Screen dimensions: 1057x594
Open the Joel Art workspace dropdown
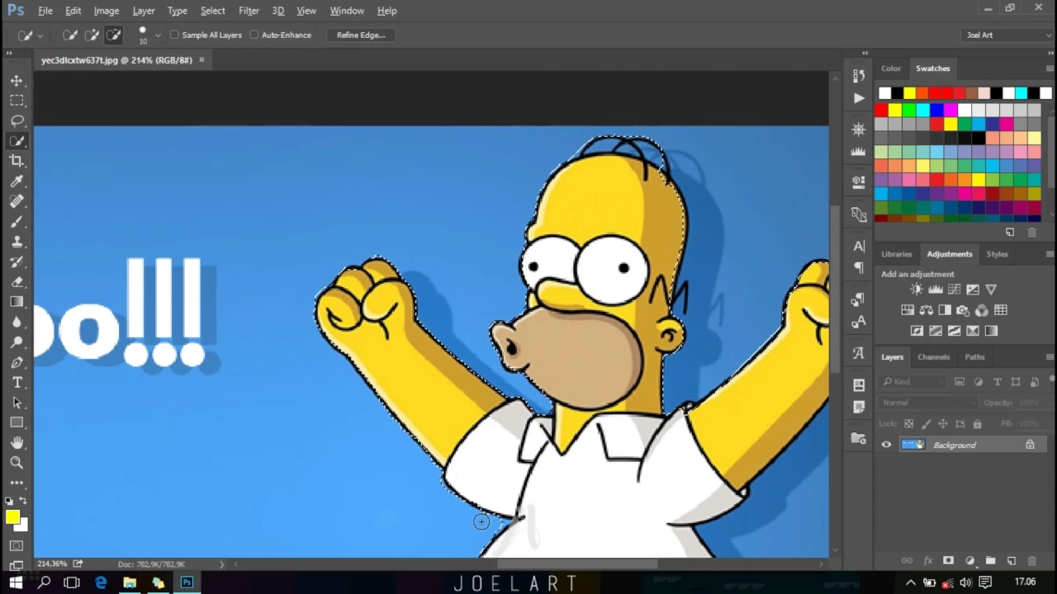1007,35
